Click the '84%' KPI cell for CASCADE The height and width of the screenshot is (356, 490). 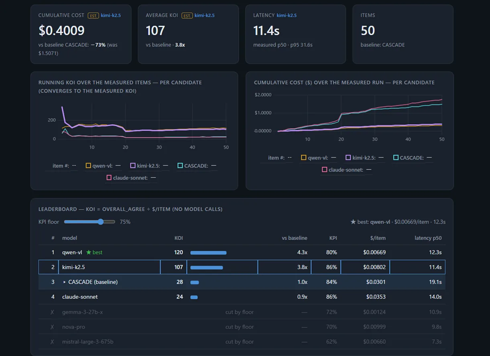pyautogui.click(x=332, y=282)
